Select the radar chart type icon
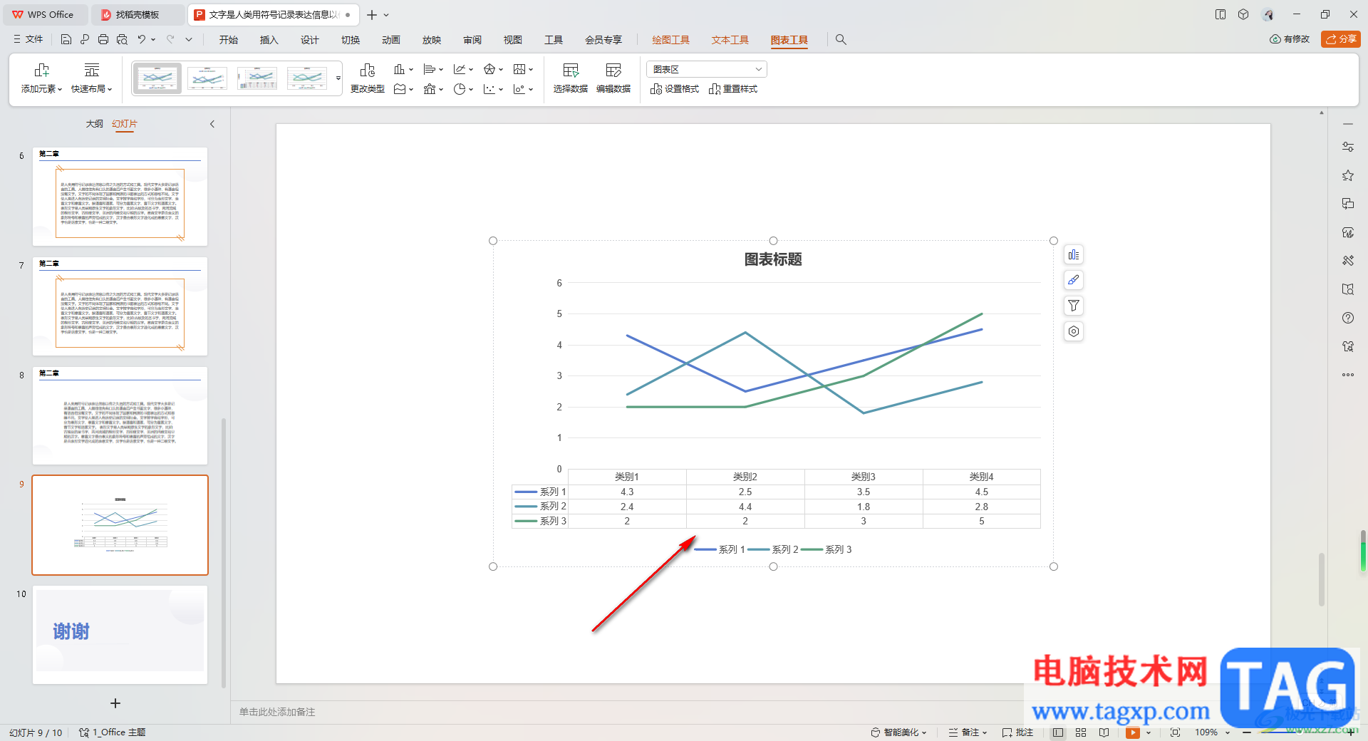1368x741 pixels. click(x=489, y=69)
